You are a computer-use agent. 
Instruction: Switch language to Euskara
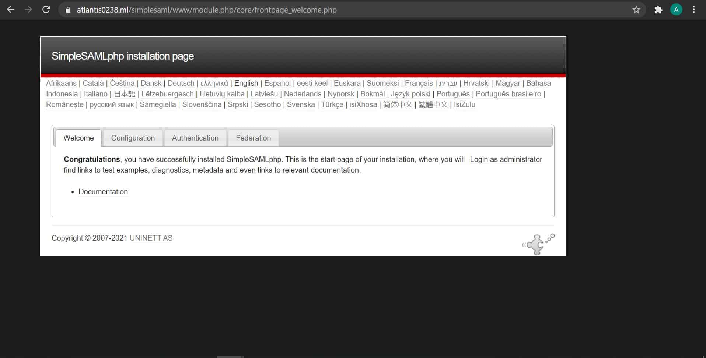click(x=347, y=83)
